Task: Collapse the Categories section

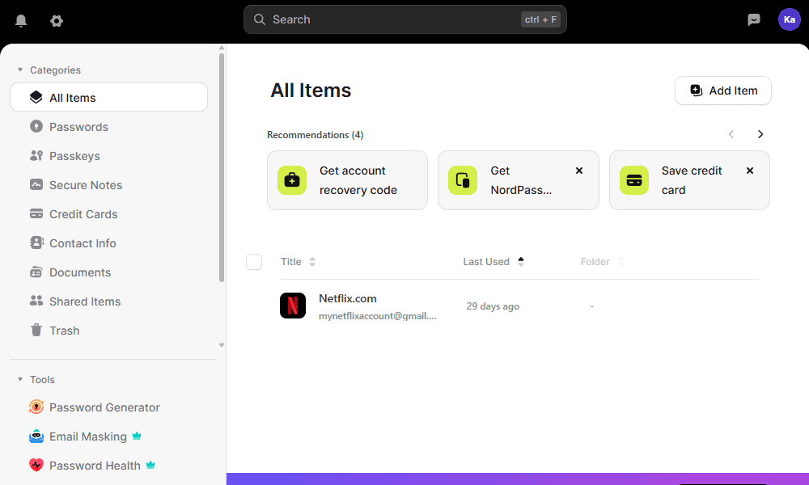Action: pos(20,70)
